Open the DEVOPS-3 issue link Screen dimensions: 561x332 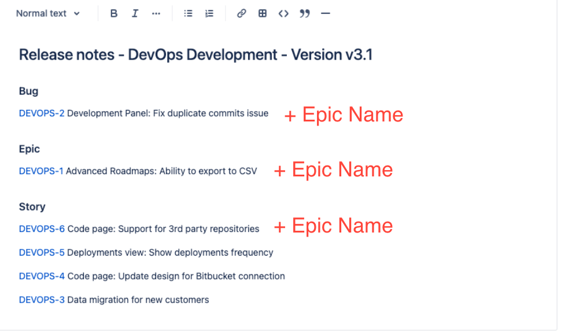pyautogui.click(x=42, y=300)
